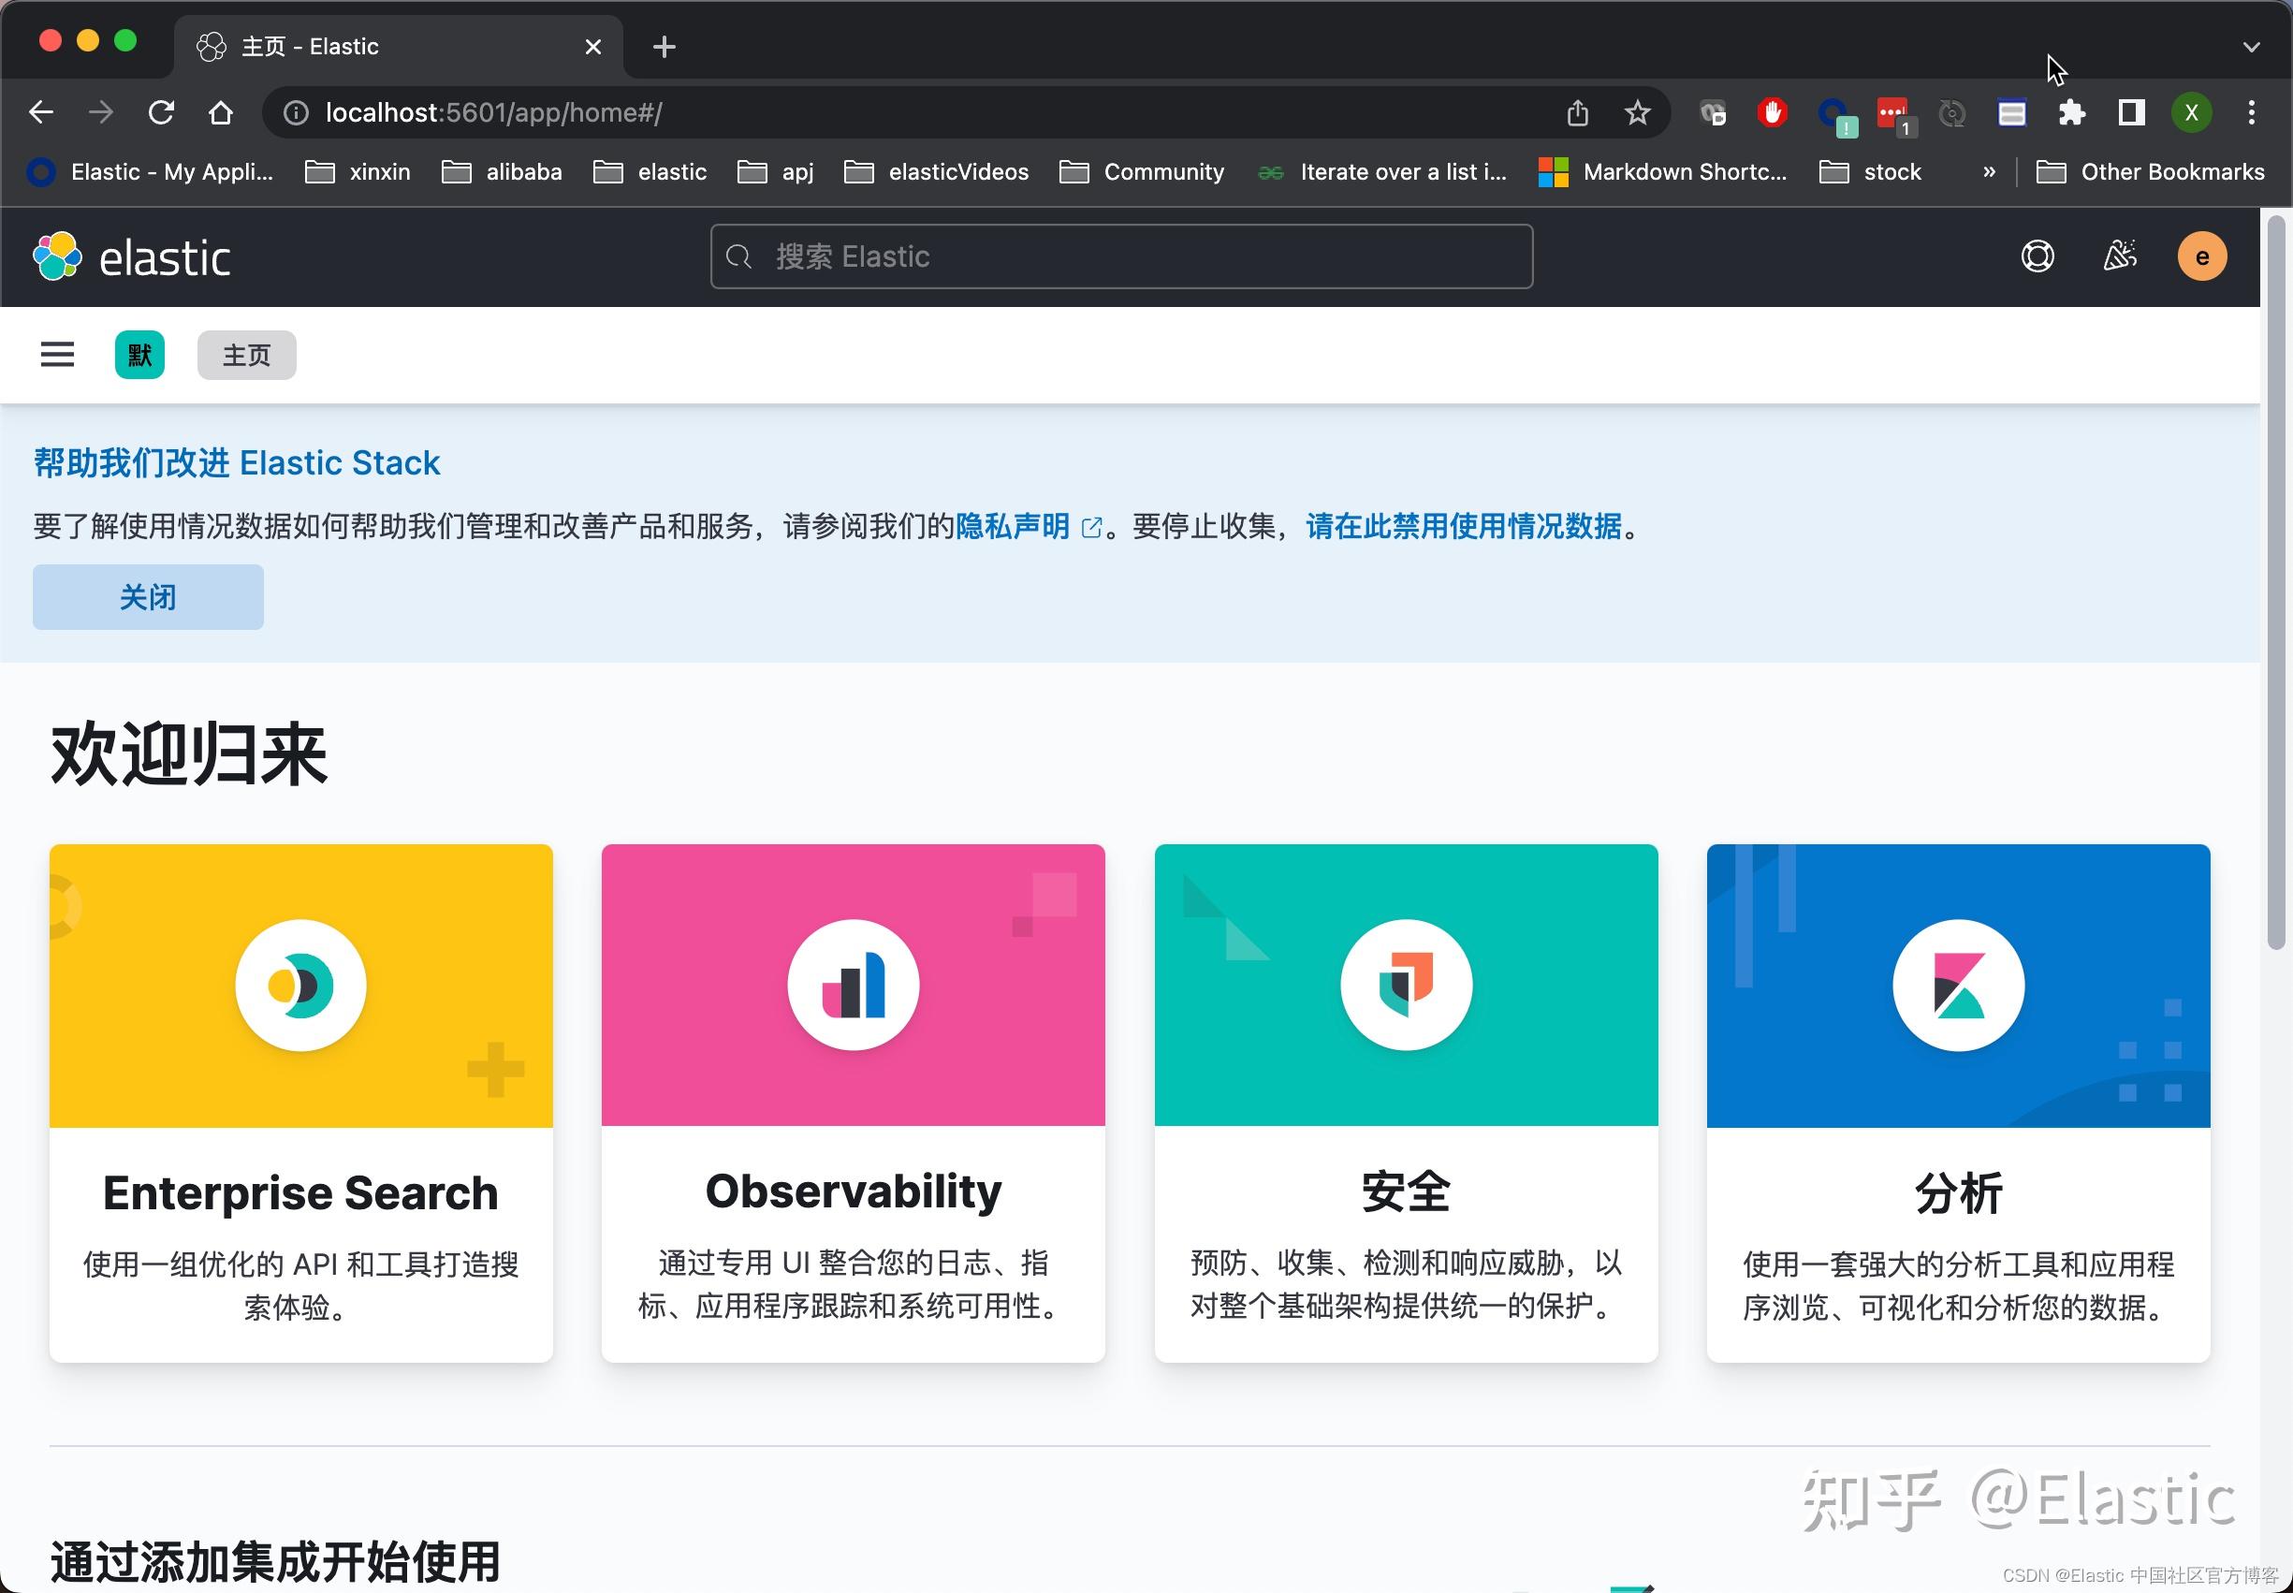Open the 隐私声明 privacy statement link
Viewport: 2293px width, 1593px height.
coord(1011,526)
